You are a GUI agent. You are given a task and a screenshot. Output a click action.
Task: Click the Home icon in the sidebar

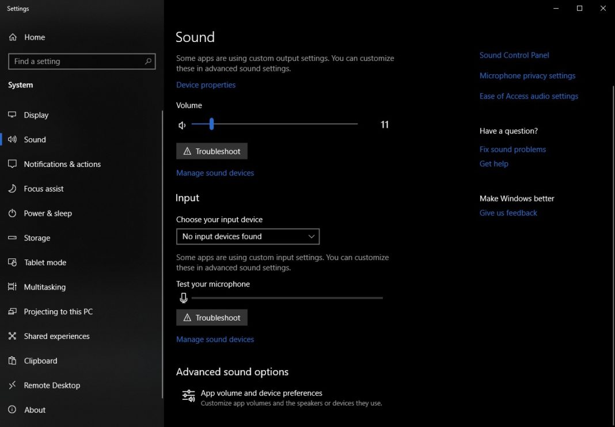click(13, 37)
